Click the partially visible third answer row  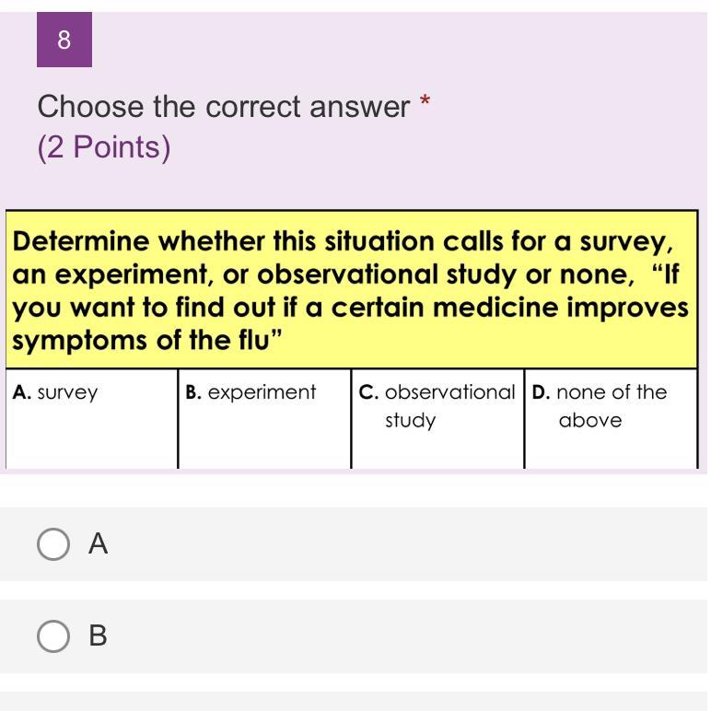[x=354, y=702]
